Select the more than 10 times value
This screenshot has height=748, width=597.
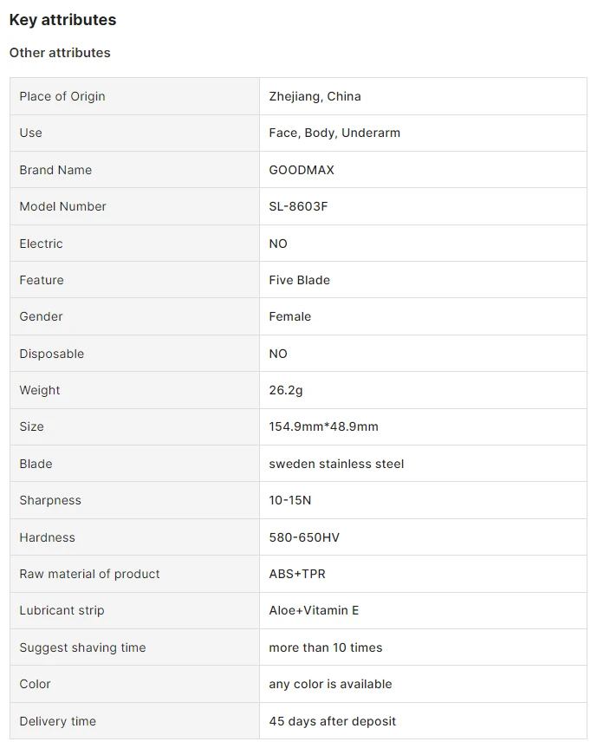click(326, 647)
